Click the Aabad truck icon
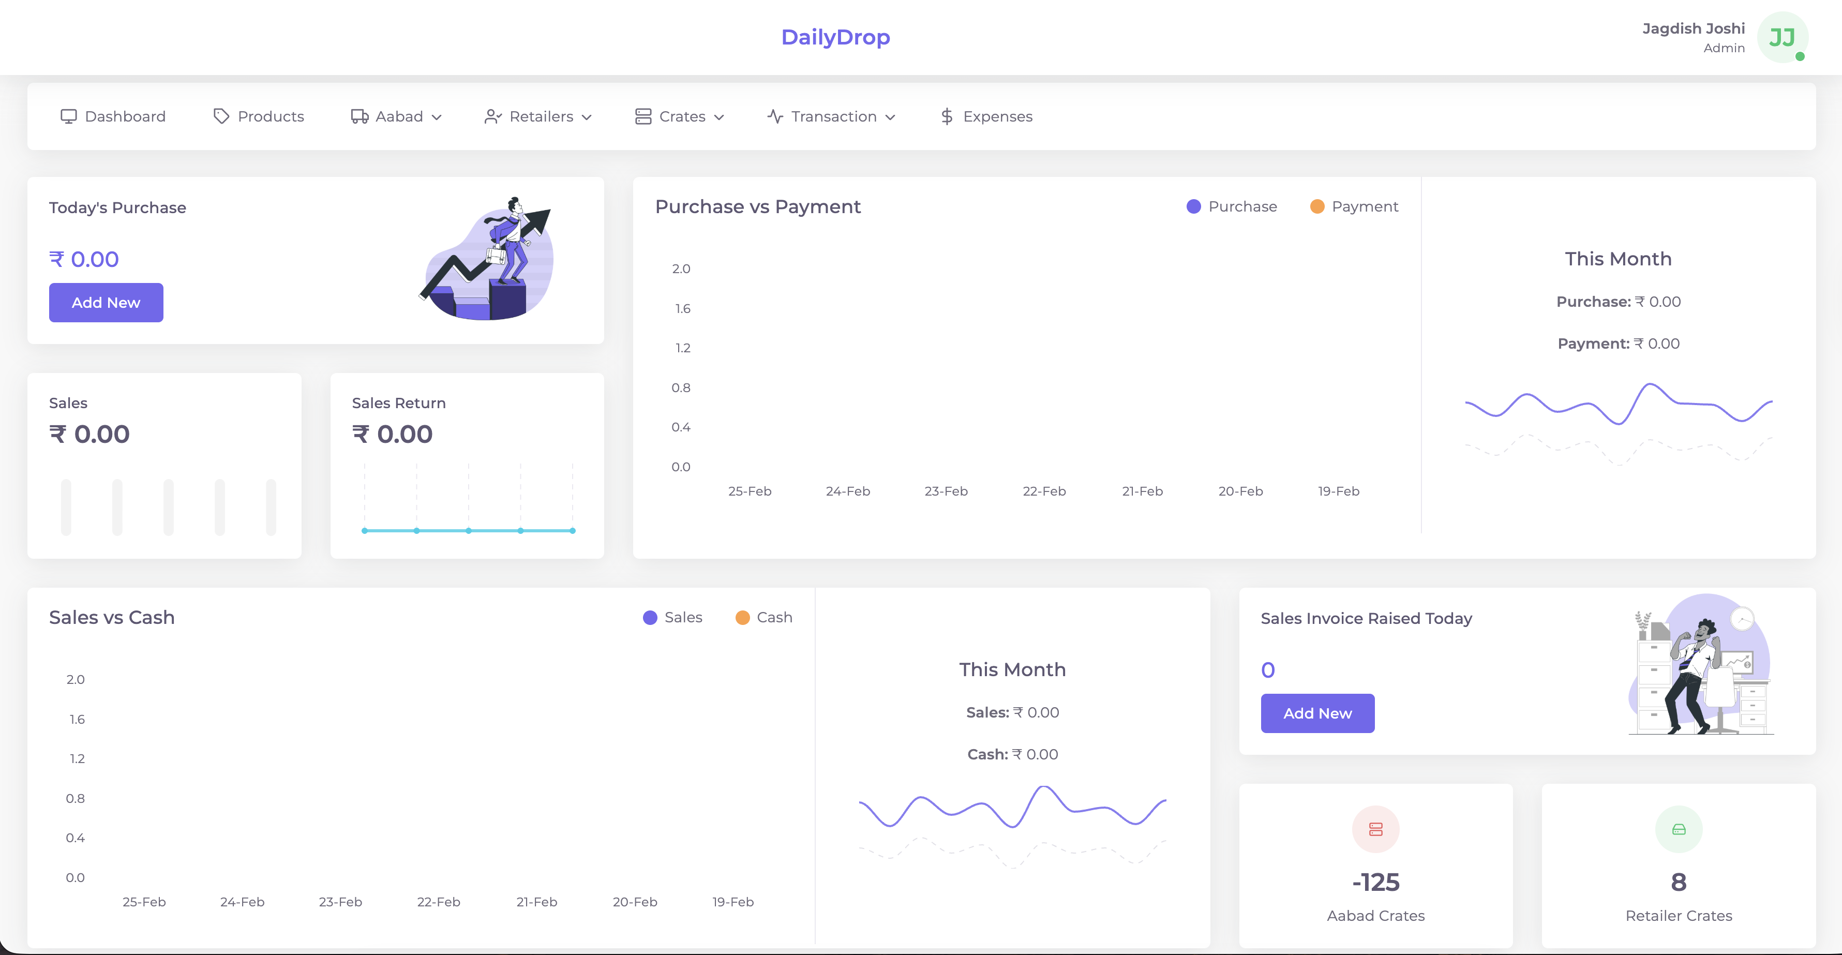Viewport: 1842px width, 955px height. coord(360,116)
